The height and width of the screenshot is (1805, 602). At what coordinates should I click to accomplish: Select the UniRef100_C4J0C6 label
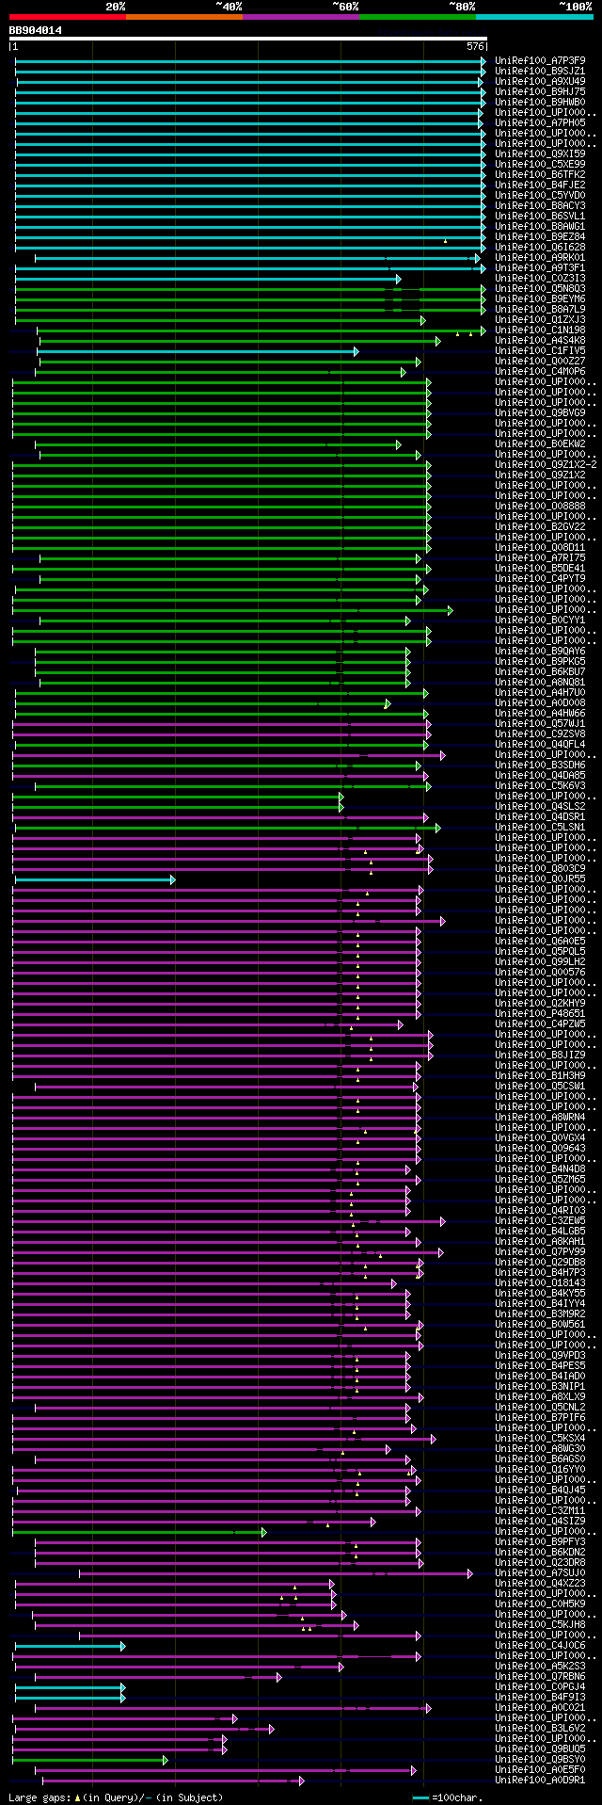(x=540, y=1645)
